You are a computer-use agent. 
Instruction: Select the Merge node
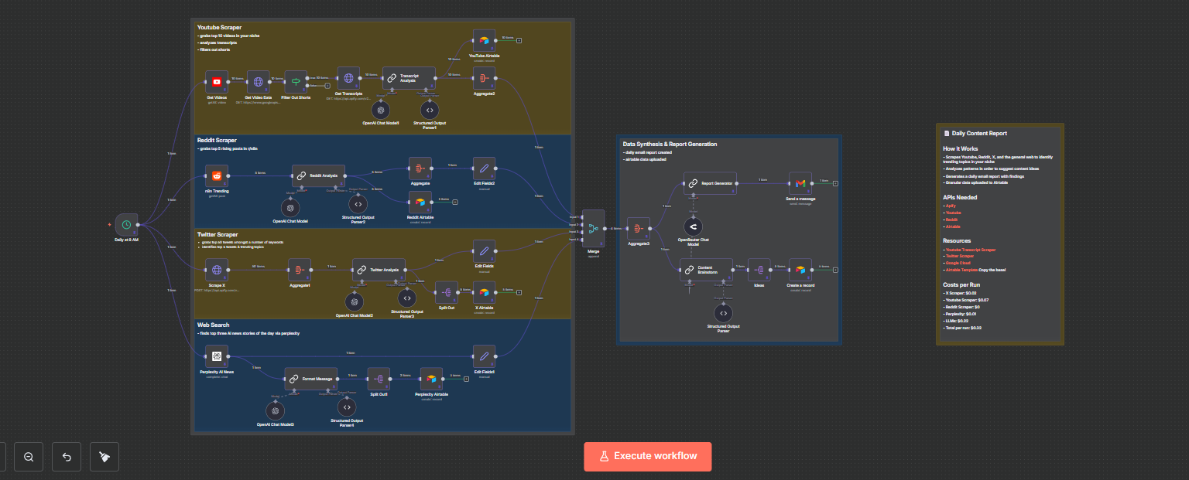(594, 227)
